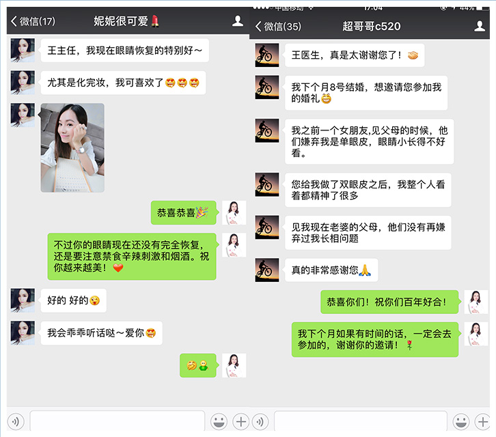Tap 妮妮's avatar beside the first message

[23, 51]
